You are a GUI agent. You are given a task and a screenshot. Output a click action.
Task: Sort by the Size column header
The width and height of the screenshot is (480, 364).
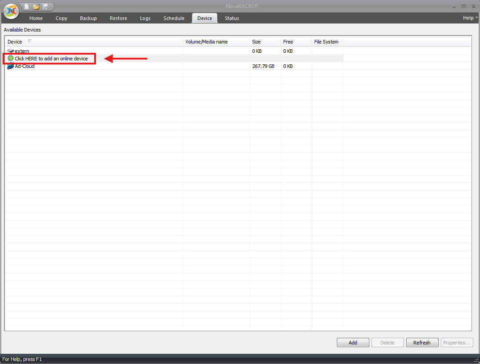click(x=256, y=42)
